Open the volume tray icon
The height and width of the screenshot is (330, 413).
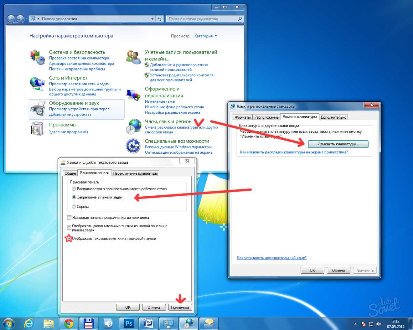(x=379, y=324)
